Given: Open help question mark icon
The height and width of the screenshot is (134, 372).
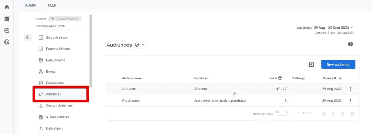Looking at the screenshot, I should pos(351,44).
